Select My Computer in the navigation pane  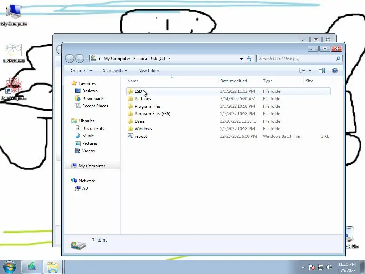92,166
